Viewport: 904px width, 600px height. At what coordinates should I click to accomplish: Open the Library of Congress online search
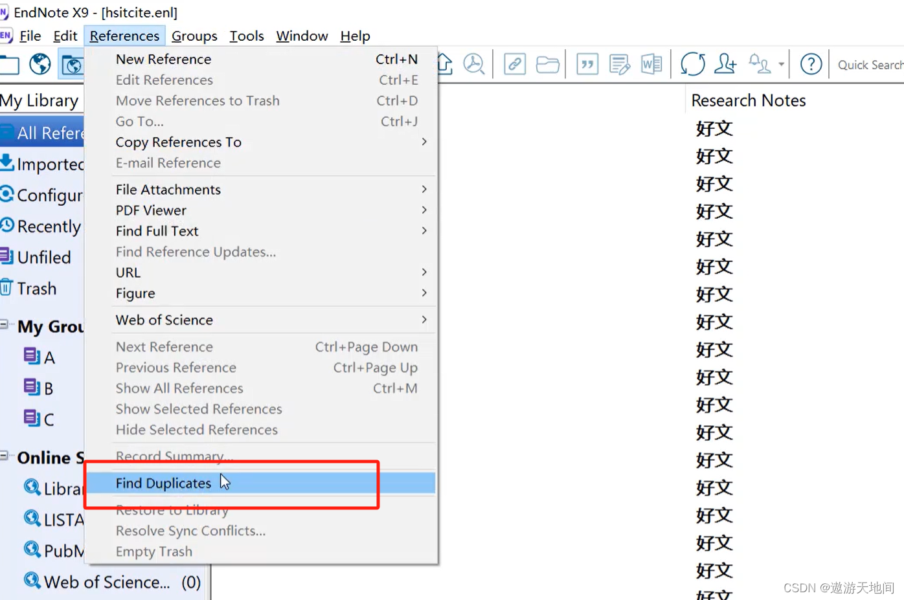pos(54,488)
